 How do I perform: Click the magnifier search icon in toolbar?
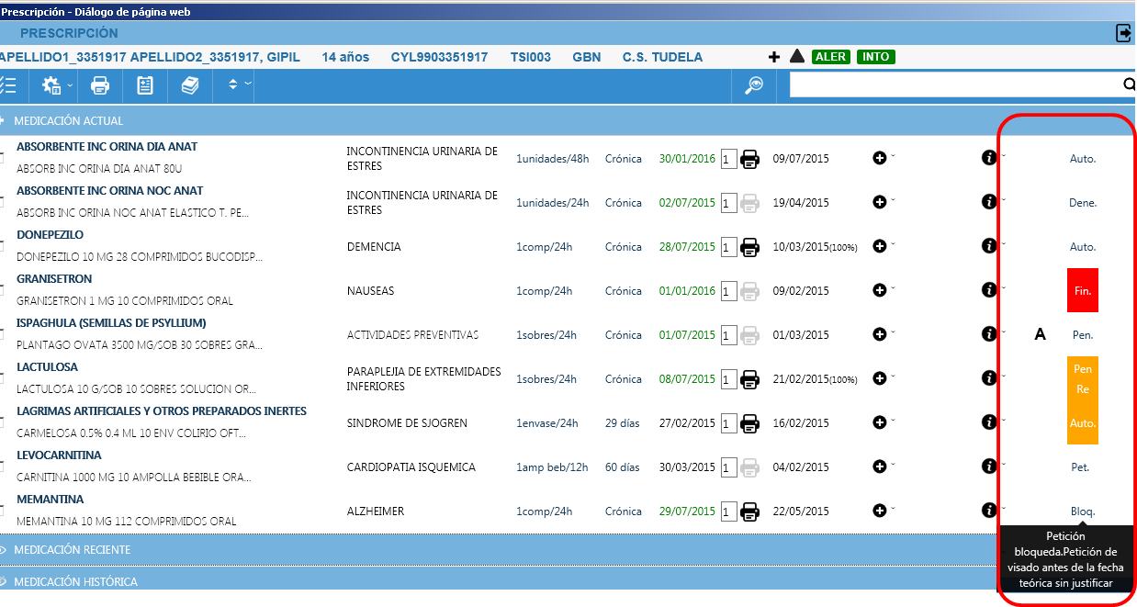(755, 85)
